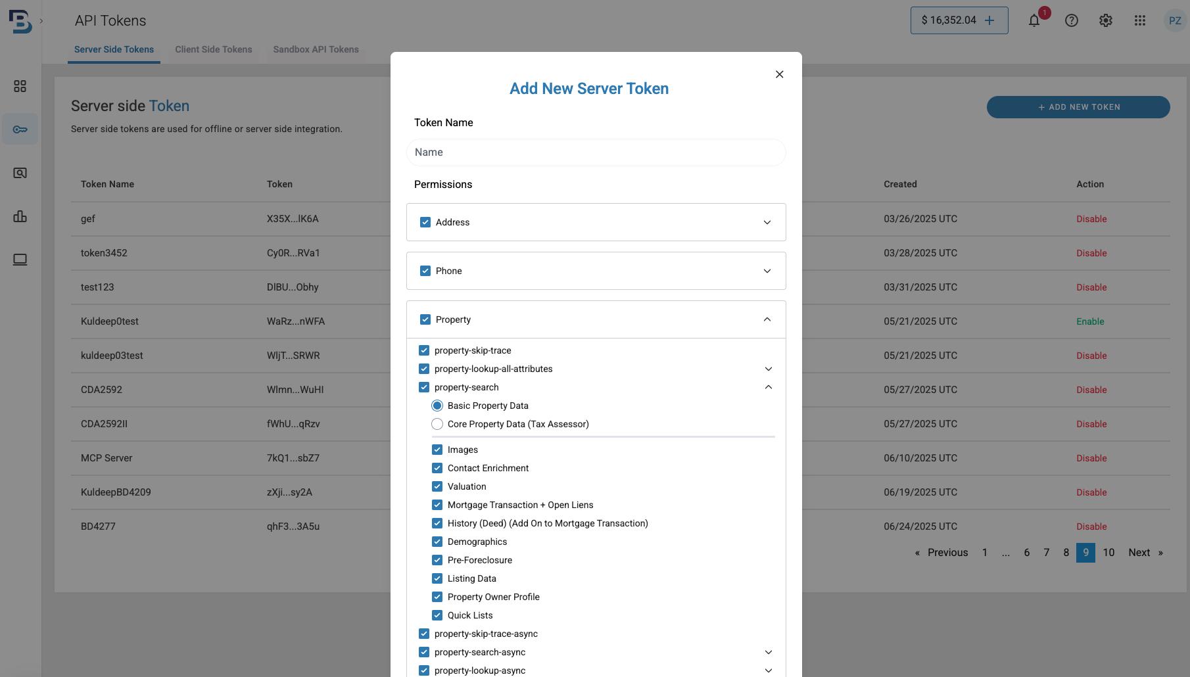Viewport: 1190px width, 677px height.
Task: Click the dashboard icon in sidebar
Action: click(x=20, y=86)
